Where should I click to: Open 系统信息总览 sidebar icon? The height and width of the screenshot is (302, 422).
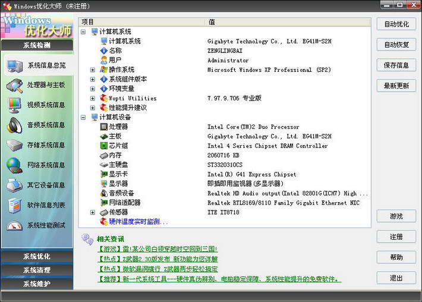[x=15, y=65]
